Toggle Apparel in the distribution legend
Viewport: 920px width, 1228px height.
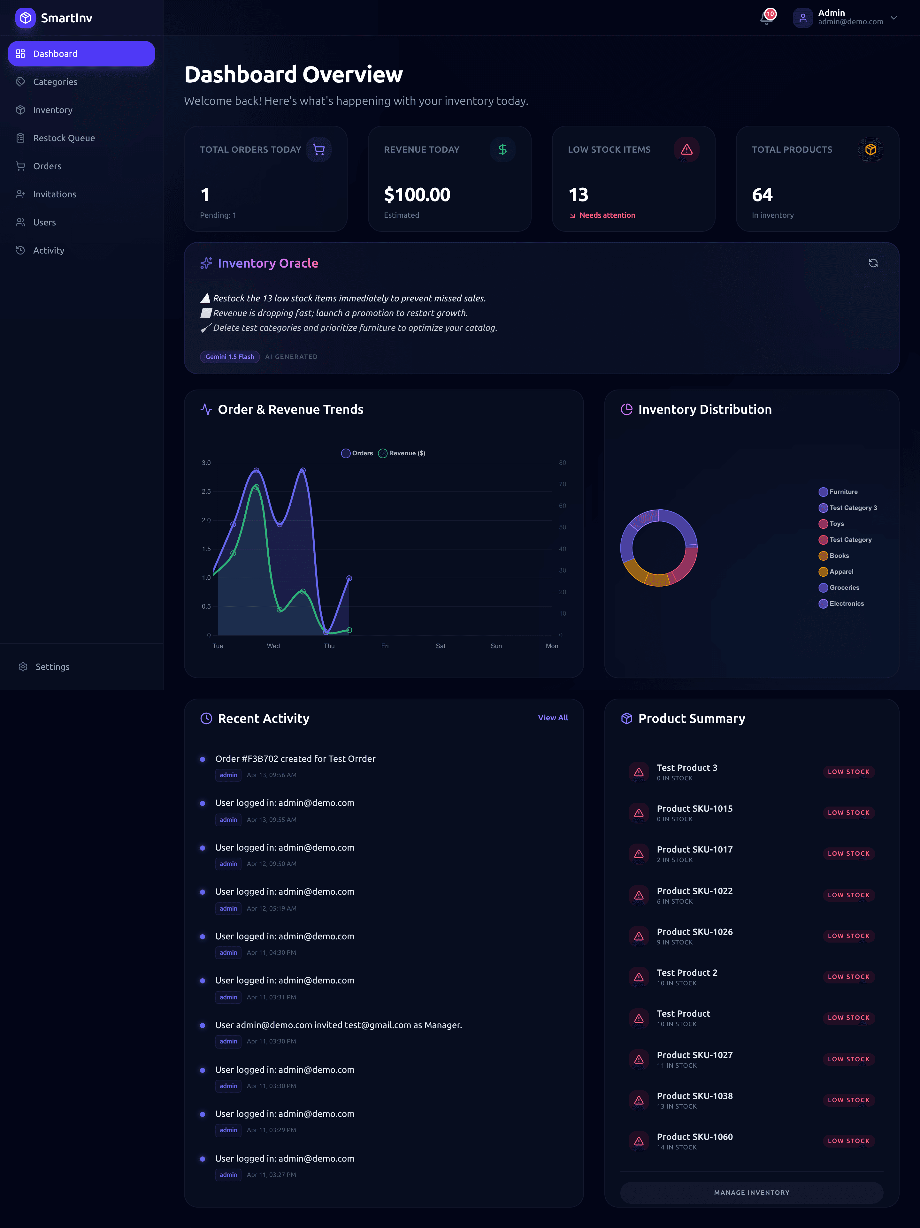[x=836, y=572]
